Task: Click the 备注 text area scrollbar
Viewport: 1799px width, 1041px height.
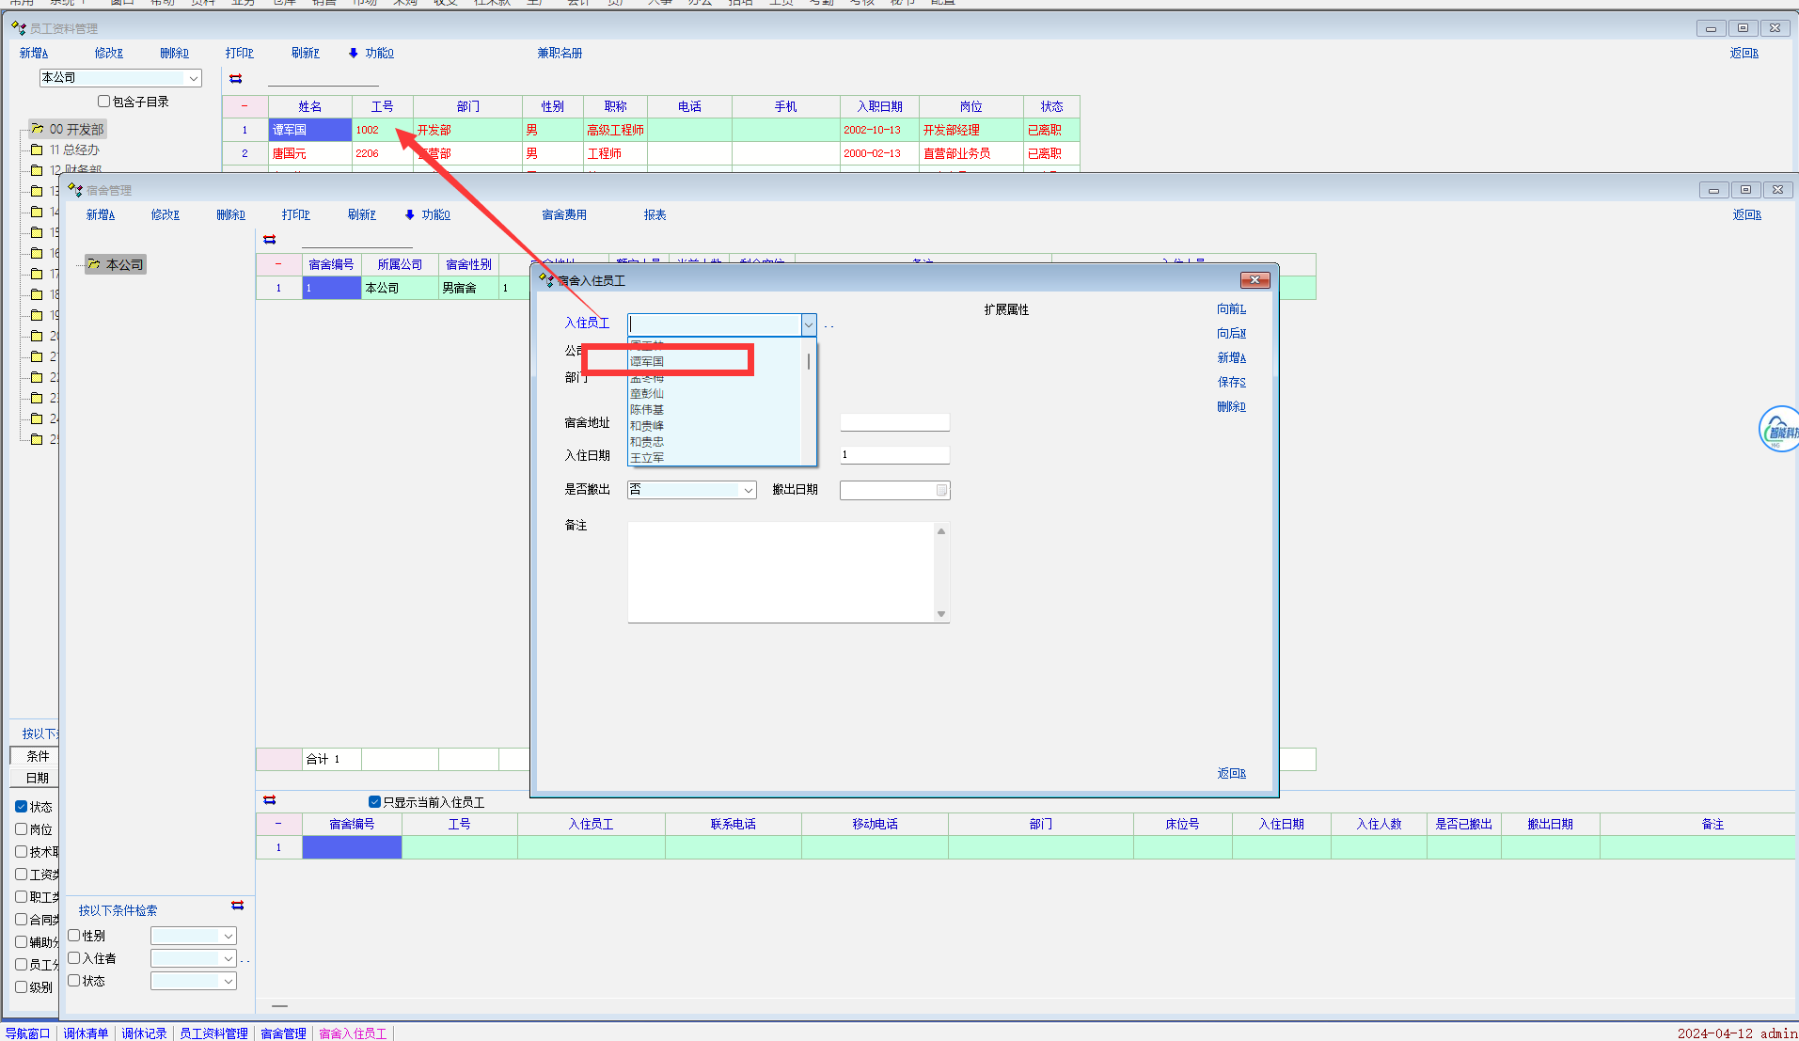Action: pyautogui.click(x=941, y=572)
